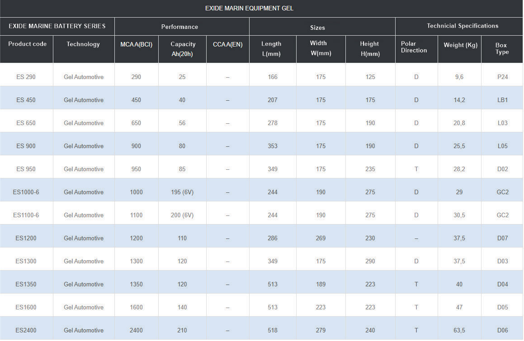The width and height of the screenshot is (524, 341).
Task: Select the ES1000-6 product code cell
Action: click(26, 192)
